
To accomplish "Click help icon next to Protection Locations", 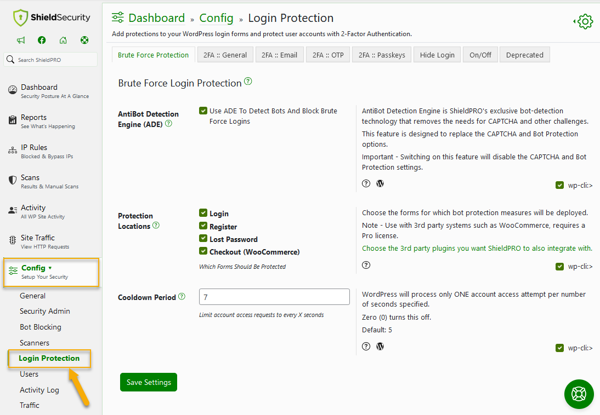I will [156, 225].
